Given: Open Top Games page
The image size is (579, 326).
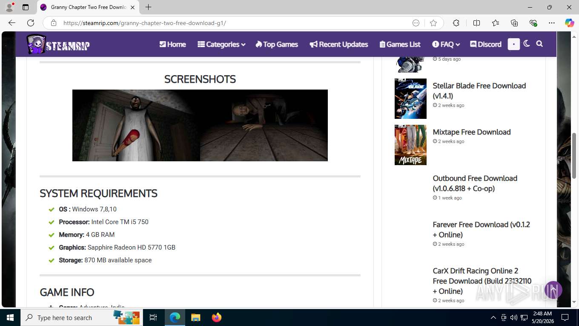Looking at the screenshot, I should (277, 44).
